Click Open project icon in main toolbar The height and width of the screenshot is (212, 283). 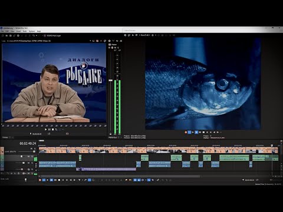[6, 35]
